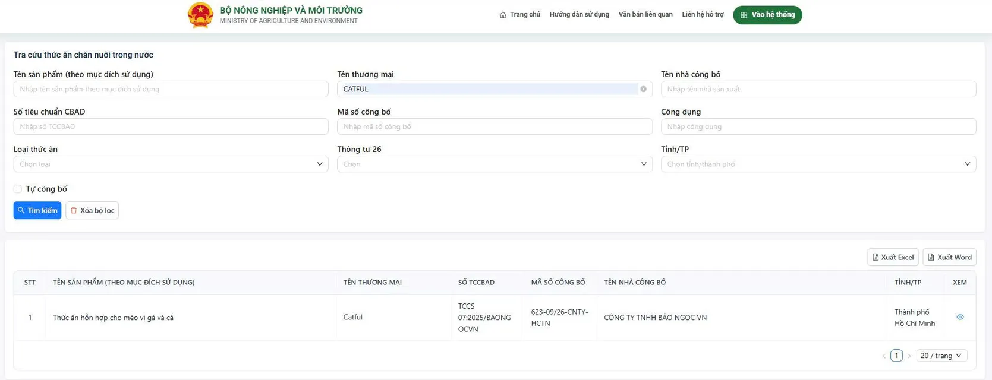Open the Trang chủ home menu

point(519,15)
